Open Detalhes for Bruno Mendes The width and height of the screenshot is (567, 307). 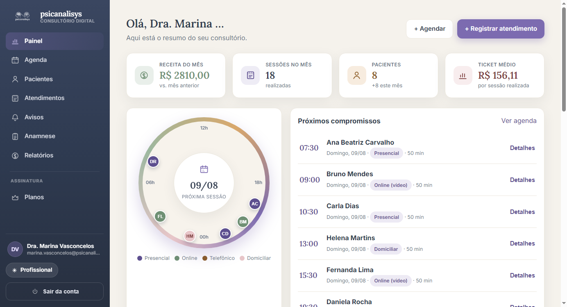coord(522,180)
